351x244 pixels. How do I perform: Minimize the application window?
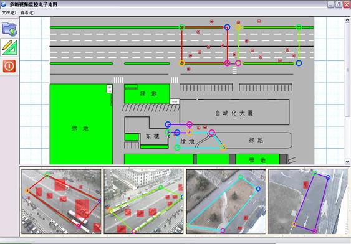(x=331, y=4)
